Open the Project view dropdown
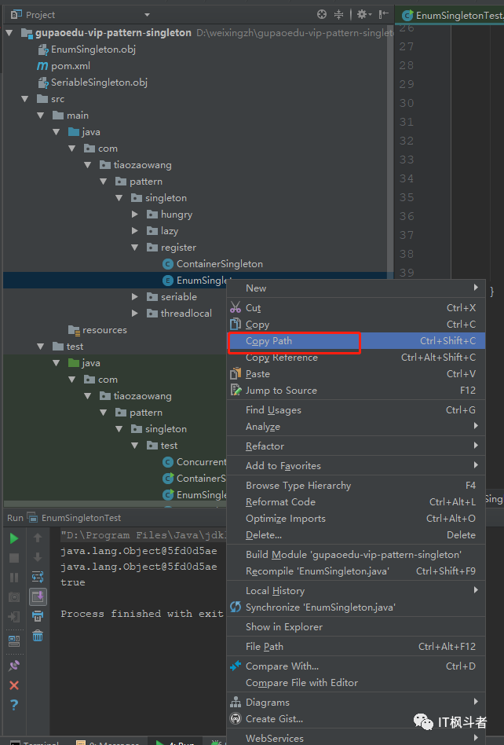The image size is (504, 745). point(147,15)
